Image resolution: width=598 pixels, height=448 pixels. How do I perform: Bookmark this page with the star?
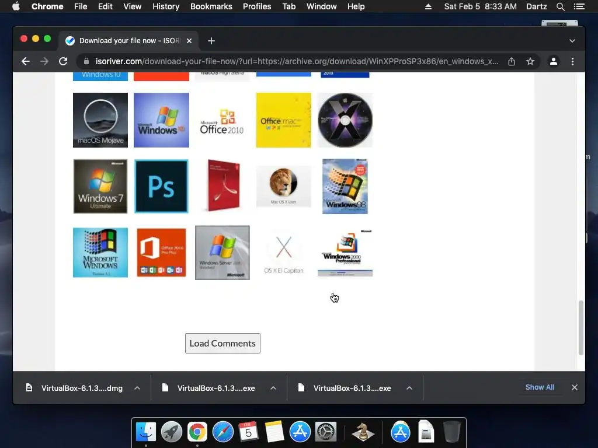530,61
